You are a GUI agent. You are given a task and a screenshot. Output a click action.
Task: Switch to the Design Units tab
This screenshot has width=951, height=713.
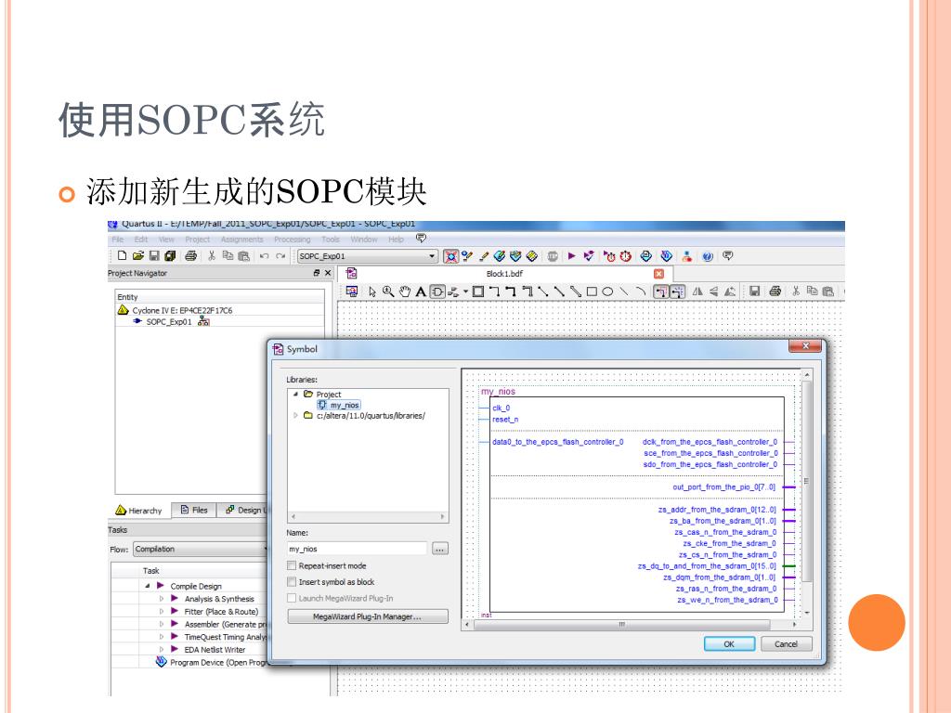(244, 511)
